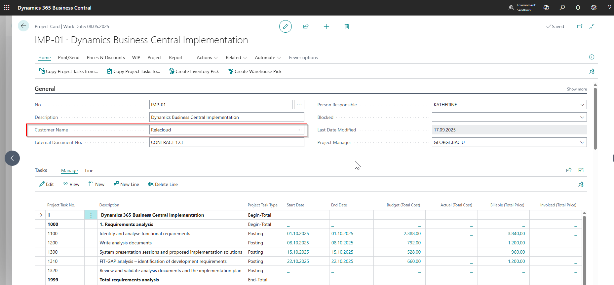Click New in the Tasks toolbar
This screenshot has width=614, height=285.
(x=96, y=184)
